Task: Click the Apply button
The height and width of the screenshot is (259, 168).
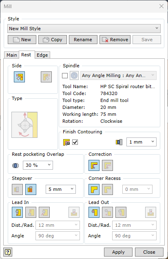Action: click(118, 252)
